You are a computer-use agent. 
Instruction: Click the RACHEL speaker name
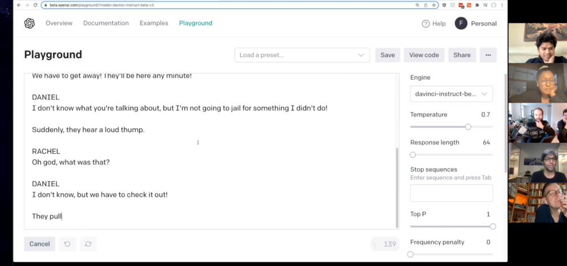pyautogui.click(x=46, y=151)
